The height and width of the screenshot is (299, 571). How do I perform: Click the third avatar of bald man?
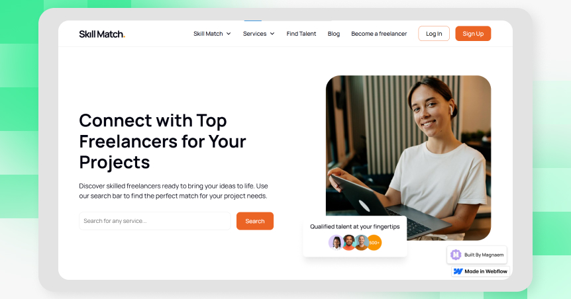coord(361,242)
